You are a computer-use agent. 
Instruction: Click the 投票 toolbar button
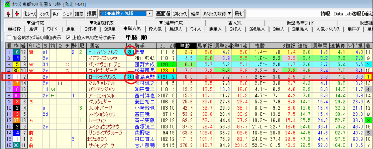pyautogui.click(x=92, y=14)
